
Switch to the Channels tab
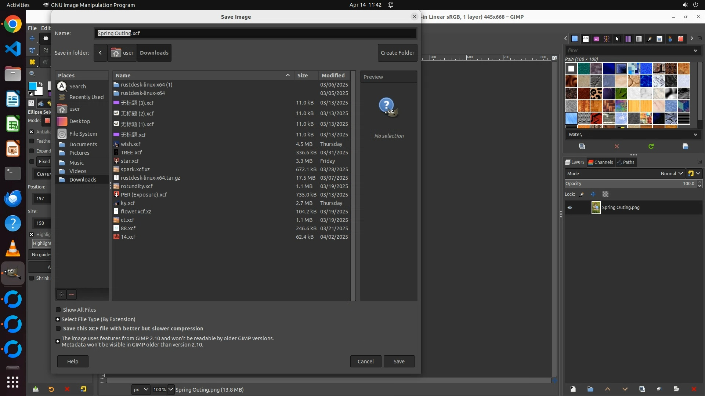pos(601,162)
